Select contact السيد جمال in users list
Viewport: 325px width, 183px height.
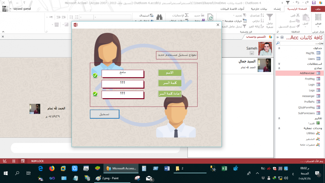pos(248,65)
